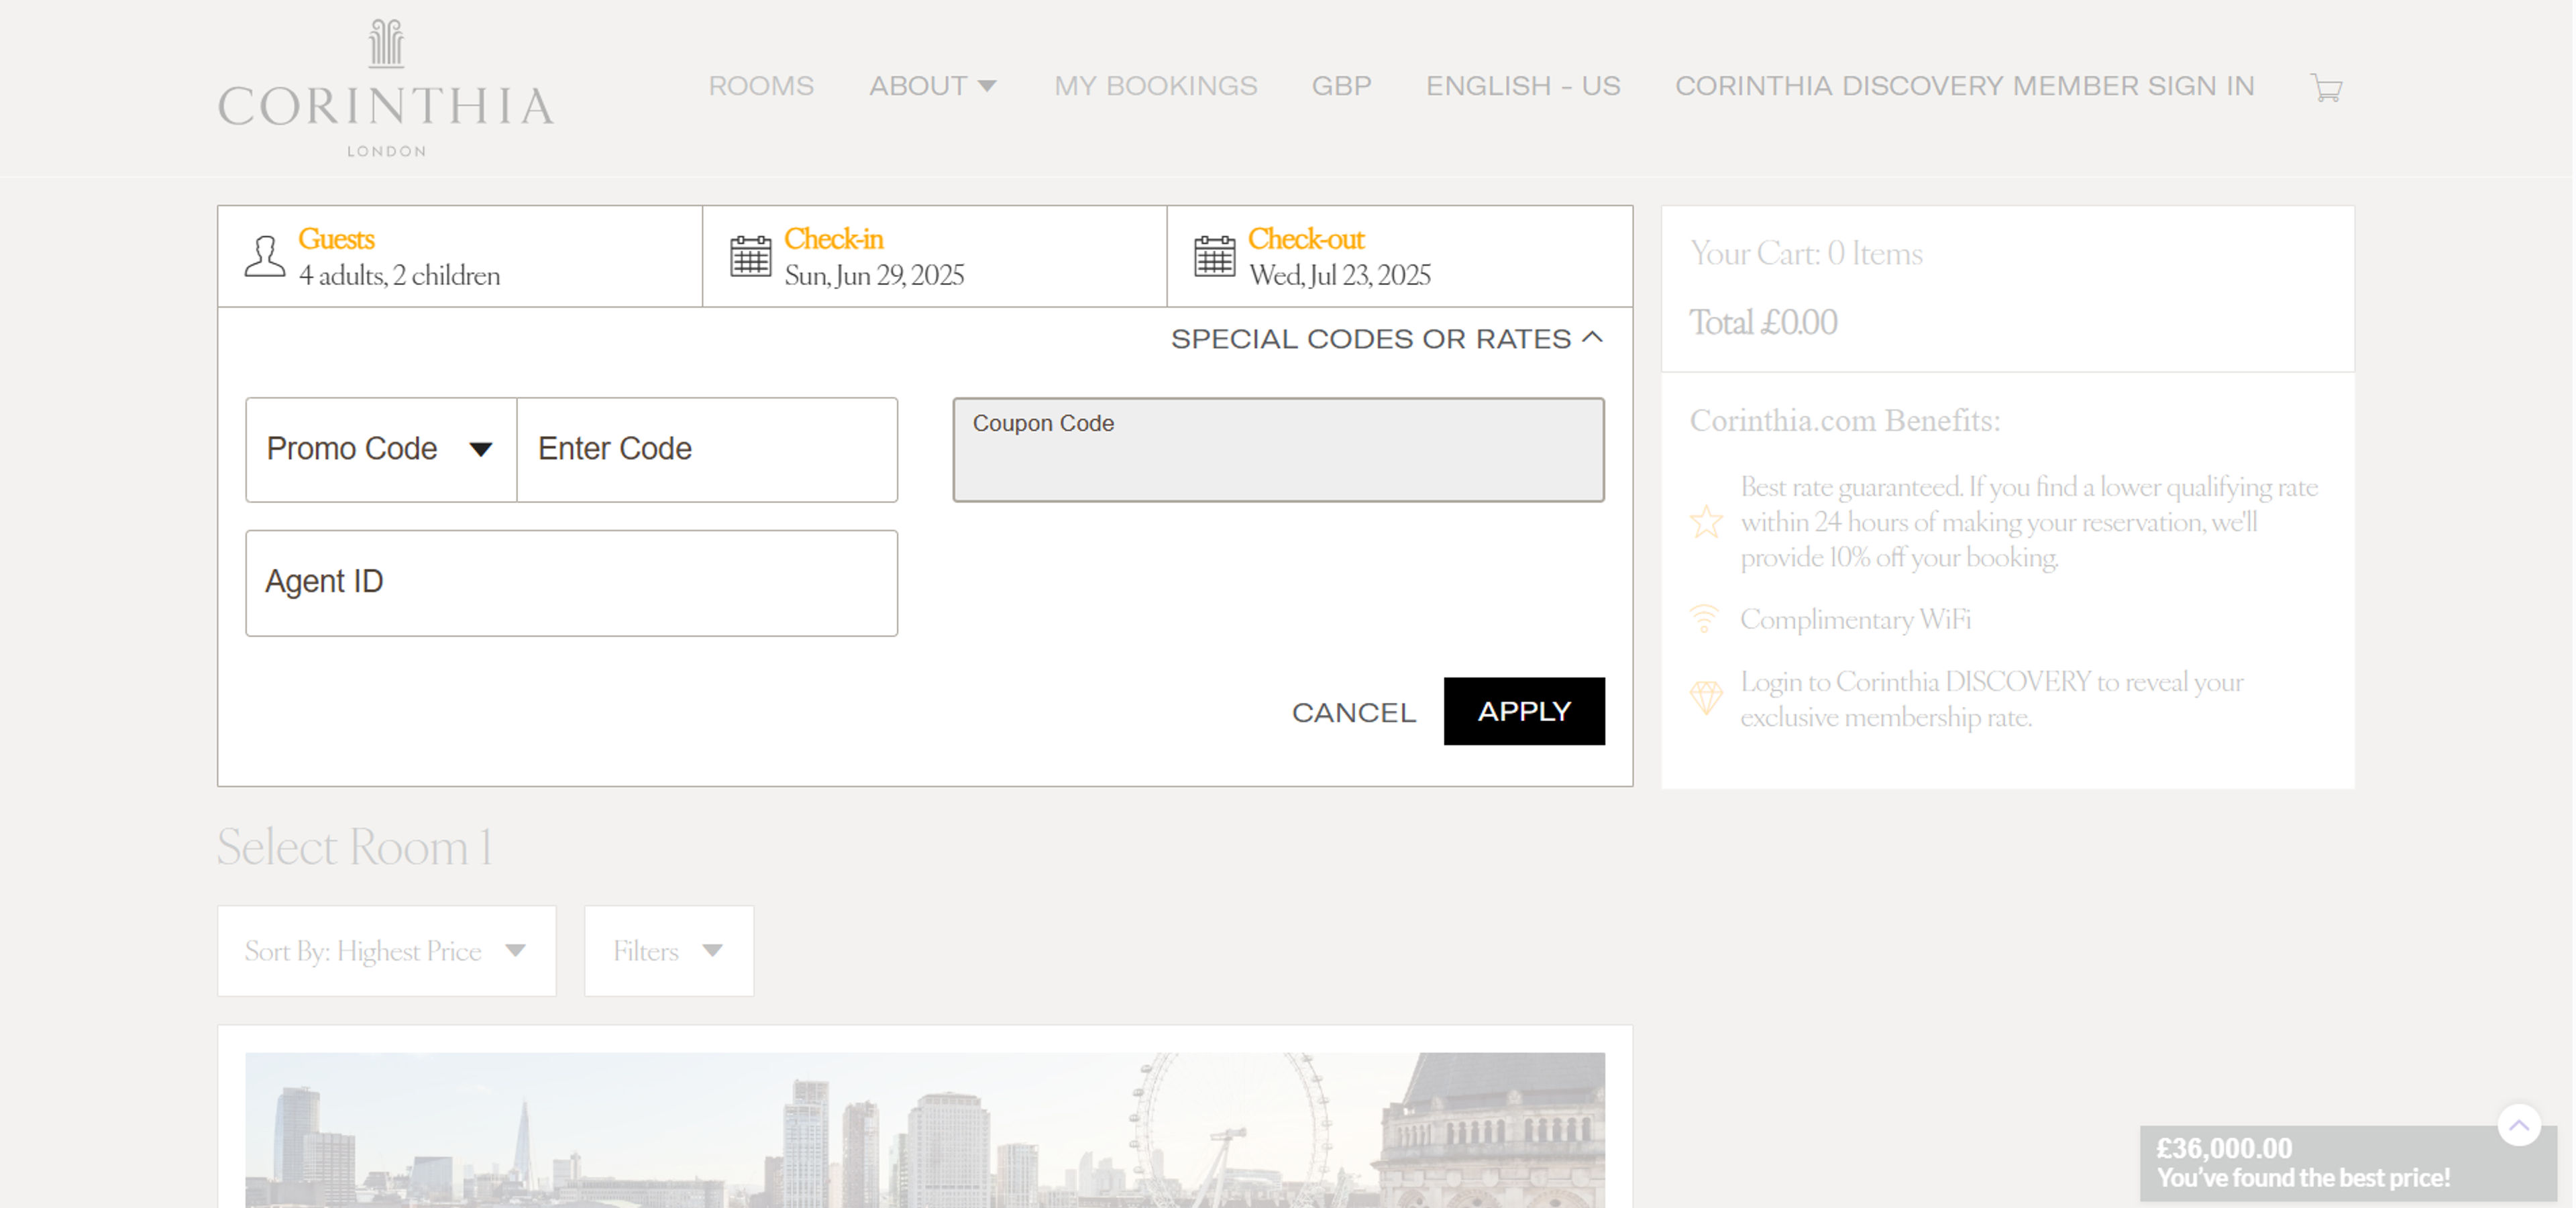
Task: Open the Check-out calendar icon
Action: 1214,257
